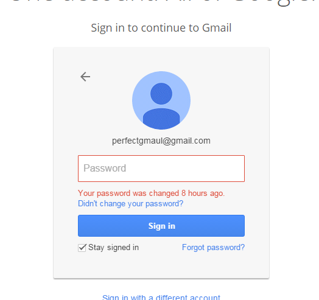Click the back arrow icon
Screen dimensions: 319x300
click(x=85, y=77)
